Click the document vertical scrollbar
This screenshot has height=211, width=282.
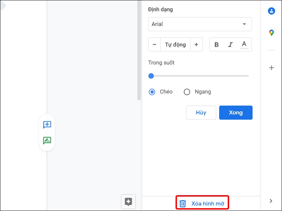(139, 50)
